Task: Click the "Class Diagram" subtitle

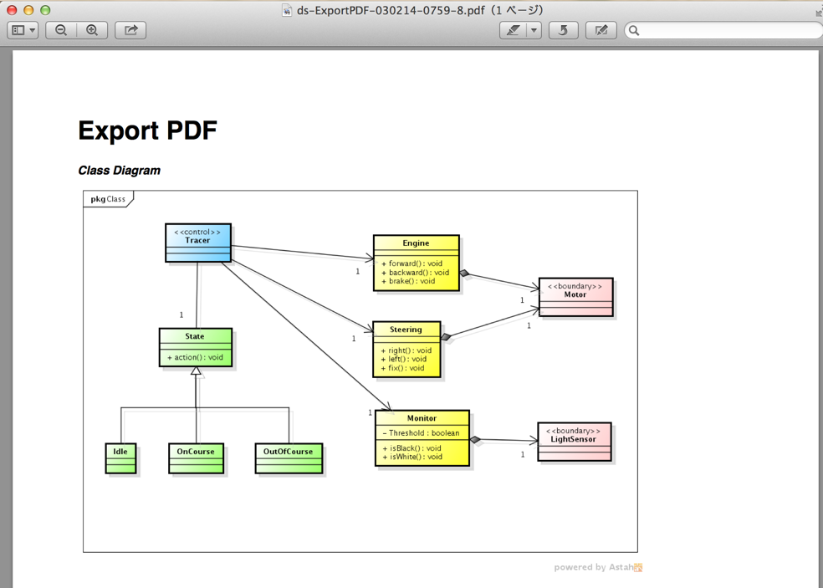Action: 119,170
